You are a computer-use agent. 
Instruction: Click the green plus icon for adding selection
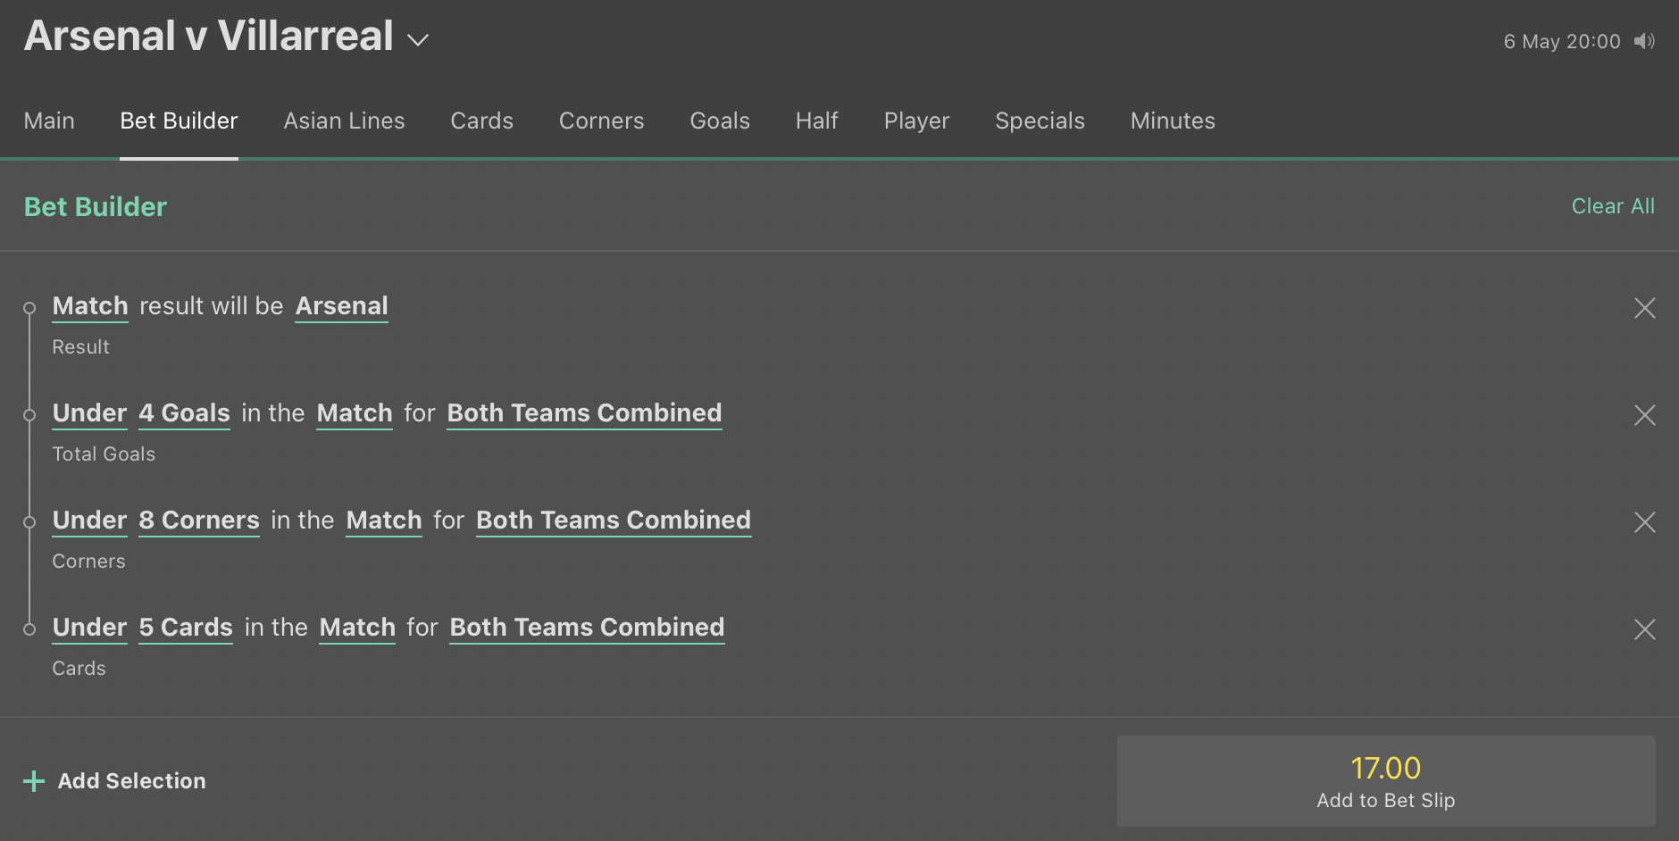point(34,781)
